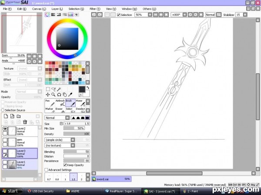261x195 pixels.
Task: Open the 50% zoom dropdown in toolbar
Action: [x=150, y=15]
